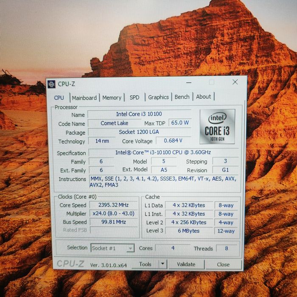Image resolution: width=297 pixels, height=297 pixels.
Task: Click the Revision value 'G1'
Action: point(225,170)
